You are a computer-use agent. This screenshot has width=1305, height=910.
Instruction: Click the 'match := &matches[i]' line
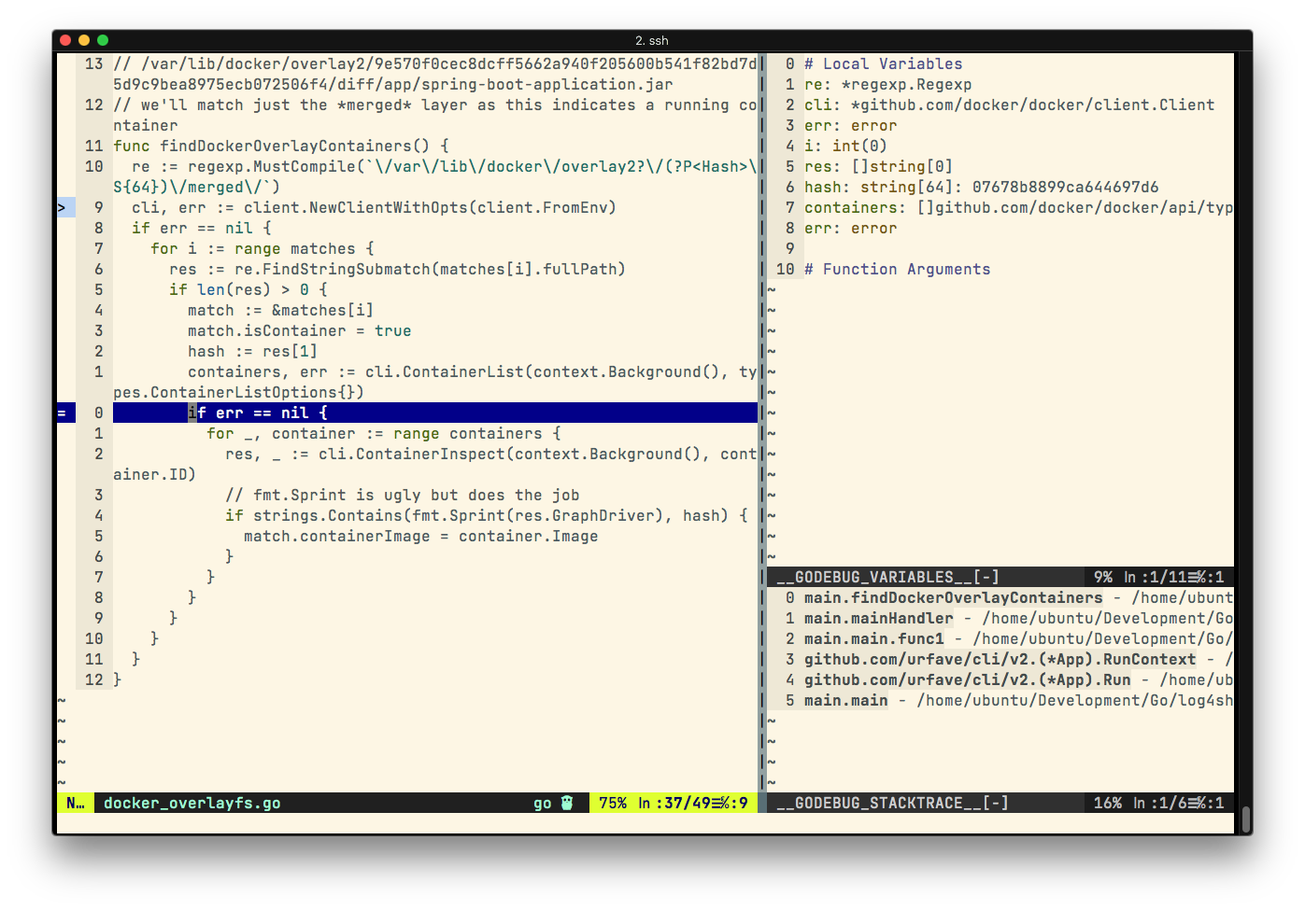281,310
